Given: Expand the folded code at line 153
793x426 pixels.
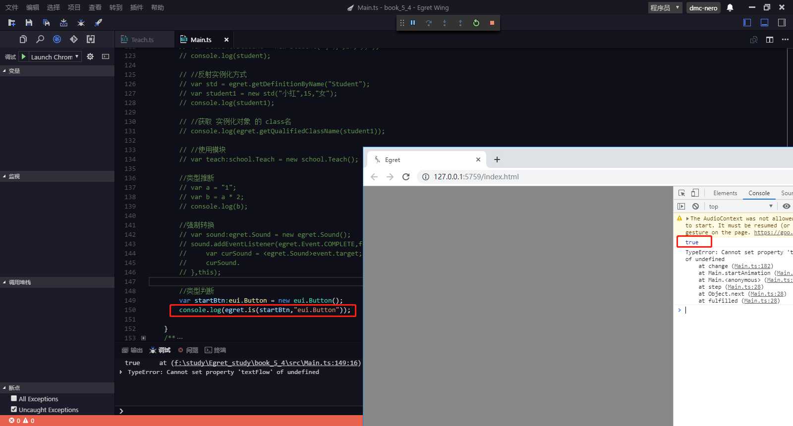Looking at the screenshot, I should point(143,338).
